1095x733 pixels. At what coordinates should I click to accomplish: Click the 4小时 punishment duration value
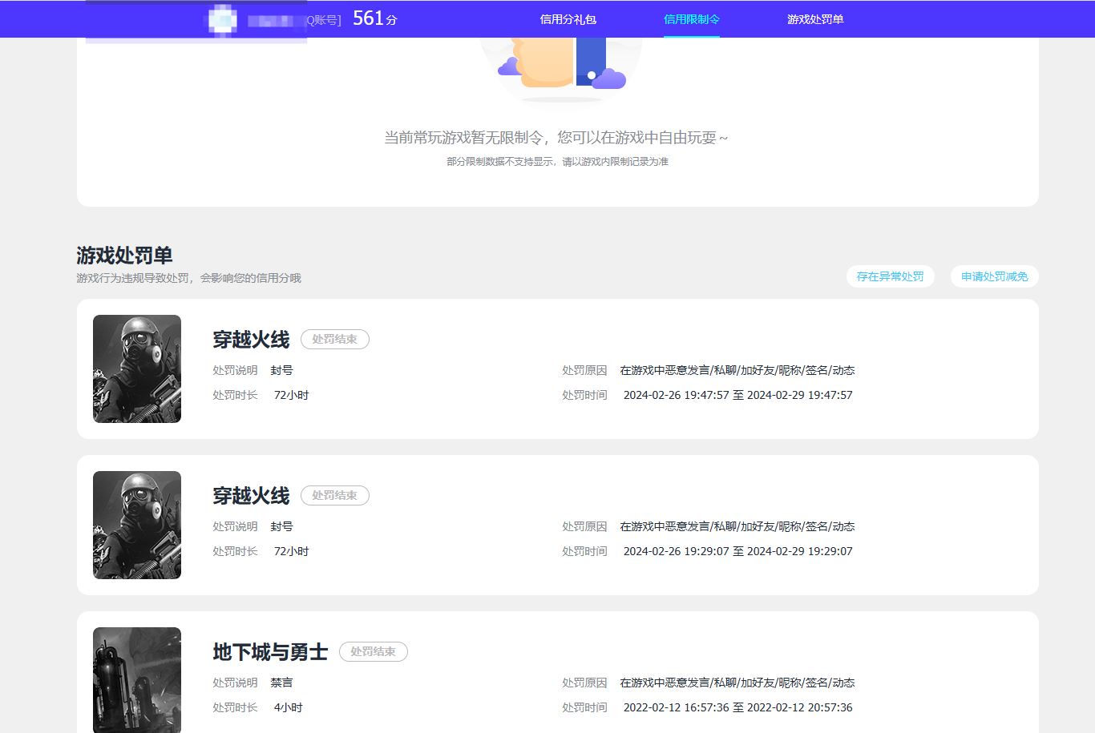pos(288,707)
